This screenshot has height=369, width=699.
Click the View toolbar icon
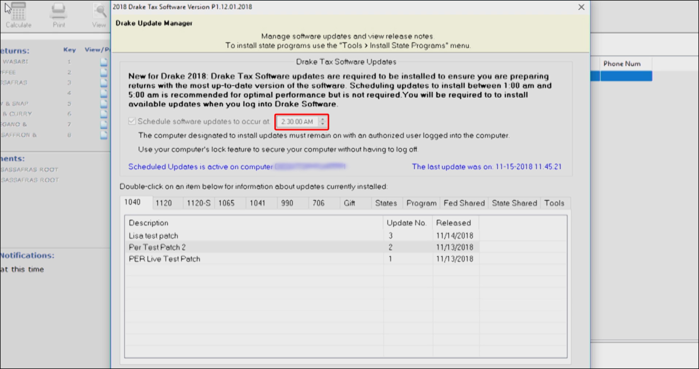click(99, 15)
